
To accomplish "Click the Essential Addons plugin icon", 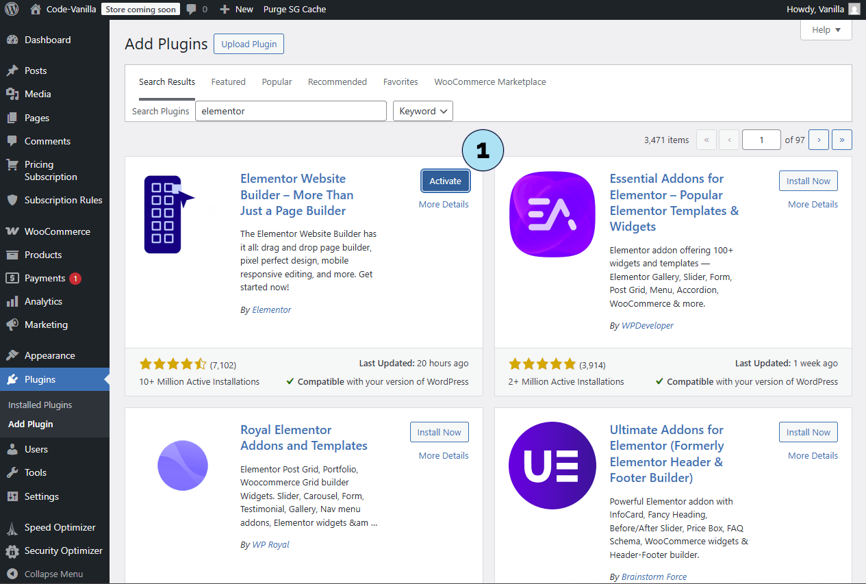I will click(x=552, y=214).
